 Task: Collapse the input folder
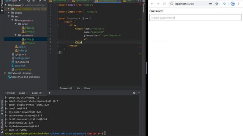coord(16,24)
